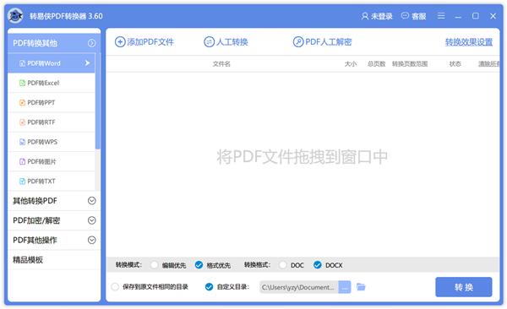Click 状态 column header

point(455,64)
